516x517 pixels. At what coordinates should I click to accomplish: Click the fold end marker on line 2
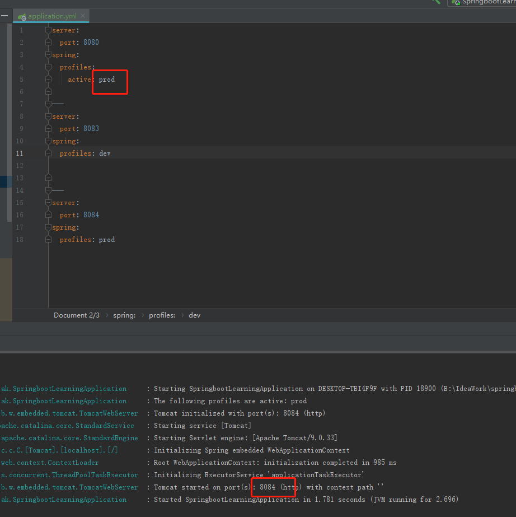pos(49,42)
